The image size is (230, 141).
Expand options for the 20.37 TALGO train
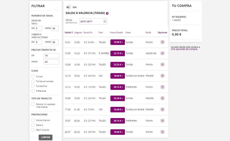point(162,132)
